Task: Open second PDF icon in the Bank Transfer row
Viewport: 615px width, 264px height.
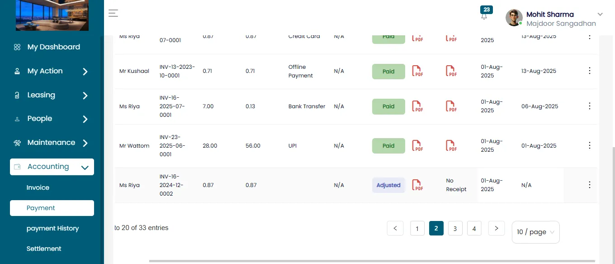Action: pyautogui.click(x=451, y=106)
